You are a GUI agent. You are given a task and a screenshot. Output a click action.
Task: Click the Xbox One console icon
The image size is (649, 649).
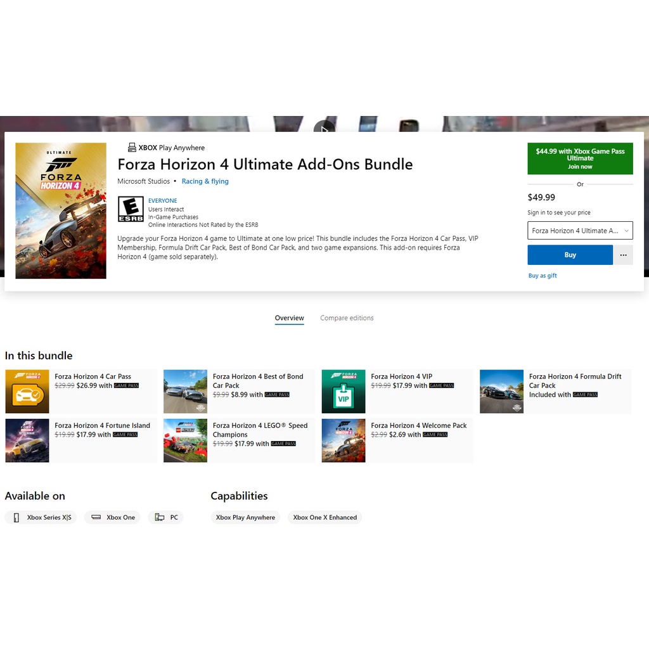point(96,517)
